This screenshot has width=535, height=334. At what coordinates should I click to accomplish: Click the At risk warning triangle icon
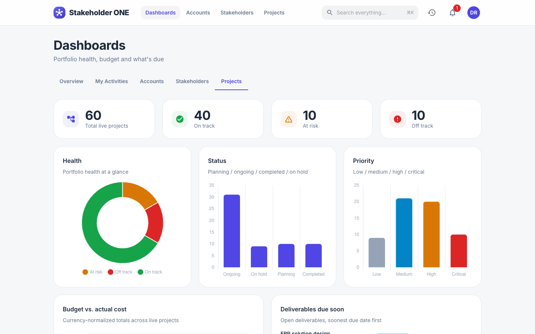(x=289, y=119)
